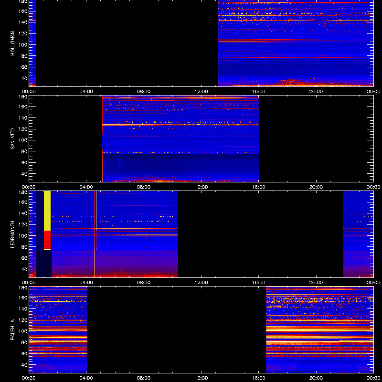Pick the 12:00 tick label under San Vito panel
382x382 pixels.
201,187
